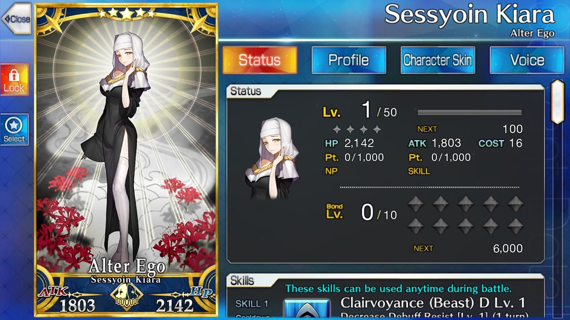Click the Clairvoyance (Beast) D skill name
Viewport: 570px width, 320px height.
pyautogui.click(x=433, y=303)
